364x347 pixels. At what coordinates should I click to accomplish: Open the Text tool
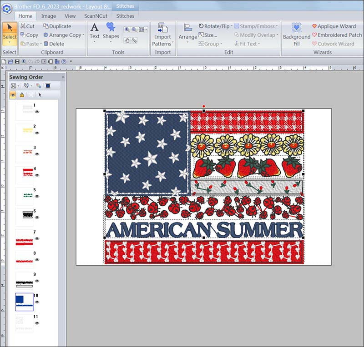(x=94, y=31)
